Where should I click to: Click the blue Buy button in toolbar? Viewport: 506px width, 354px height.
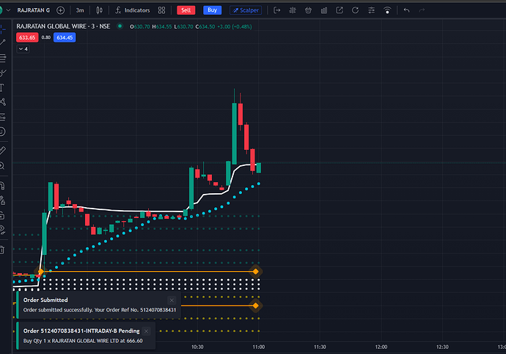click(213, 10)
